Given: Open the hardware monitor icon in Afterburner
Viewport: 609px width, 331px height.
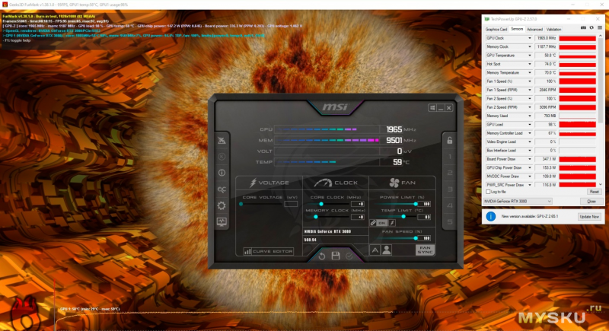Looking at the screenshot, I should (222, 222).
